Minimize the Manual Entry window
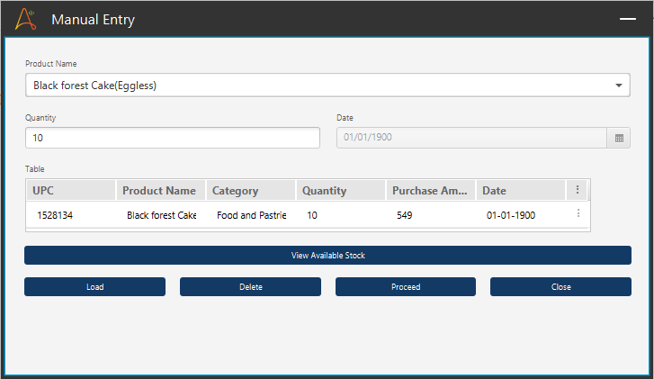Image resolution: width=654 pixels, height=379 pixels. tap(627, 19)
